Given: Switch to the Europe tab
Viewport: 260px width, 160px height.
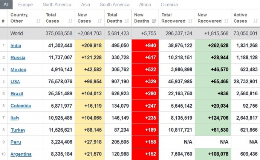Looking at the screenshot, I should (x=25, y=5).
